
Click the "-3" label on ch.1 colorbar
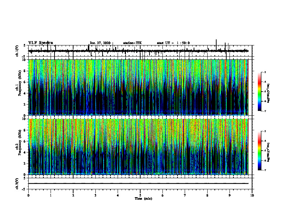click(265, 72)
